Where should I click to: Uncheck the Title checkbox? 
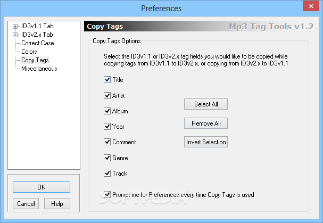tap(107, 79)
